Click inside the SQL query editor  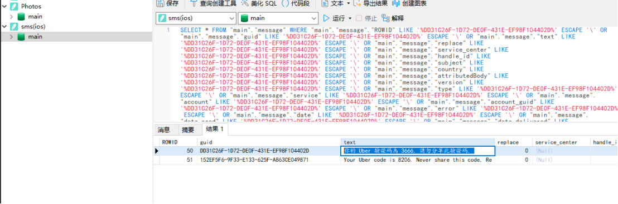click(394, 74)
